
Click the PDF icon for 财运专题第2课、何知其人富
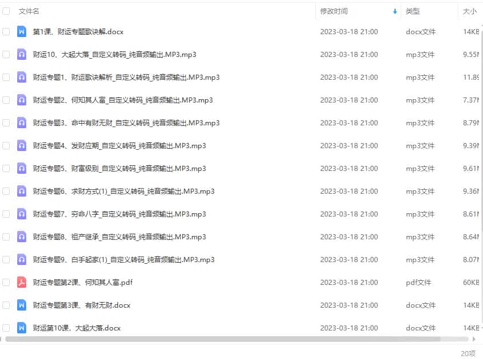[22, 282]
